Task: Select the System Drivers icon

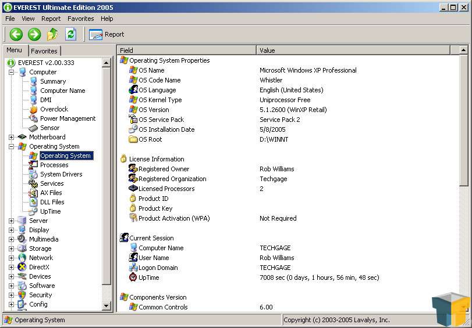Action: tap(33, 174)
